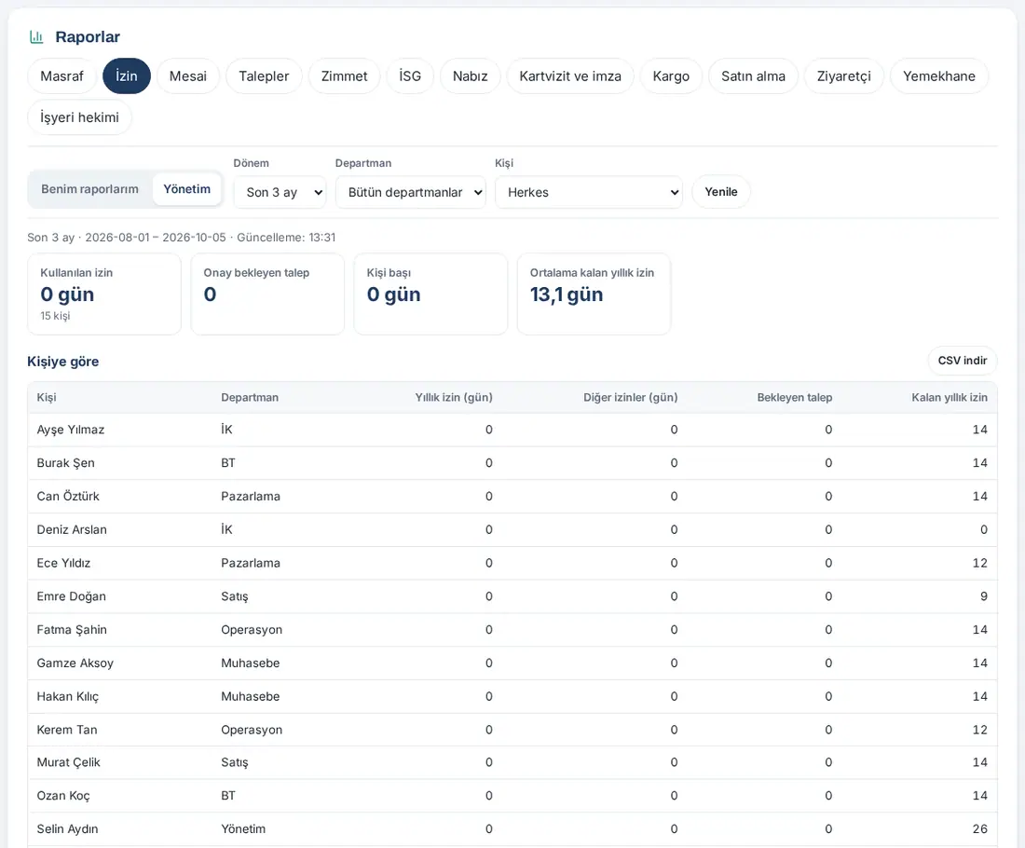
Task: Open the Masraf report tab
Action: [x=62, y=76]
